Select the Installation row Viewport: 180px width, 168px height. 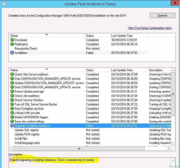click(x=79, y=53)
